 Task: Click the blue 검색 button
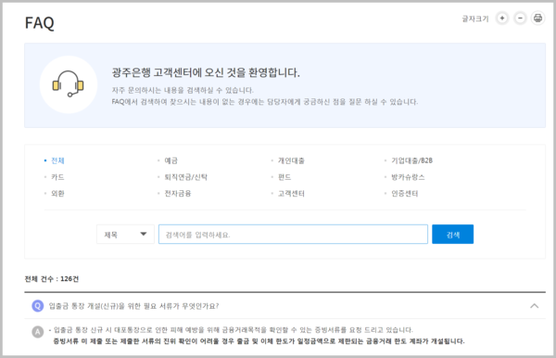(x=452, y=234)
